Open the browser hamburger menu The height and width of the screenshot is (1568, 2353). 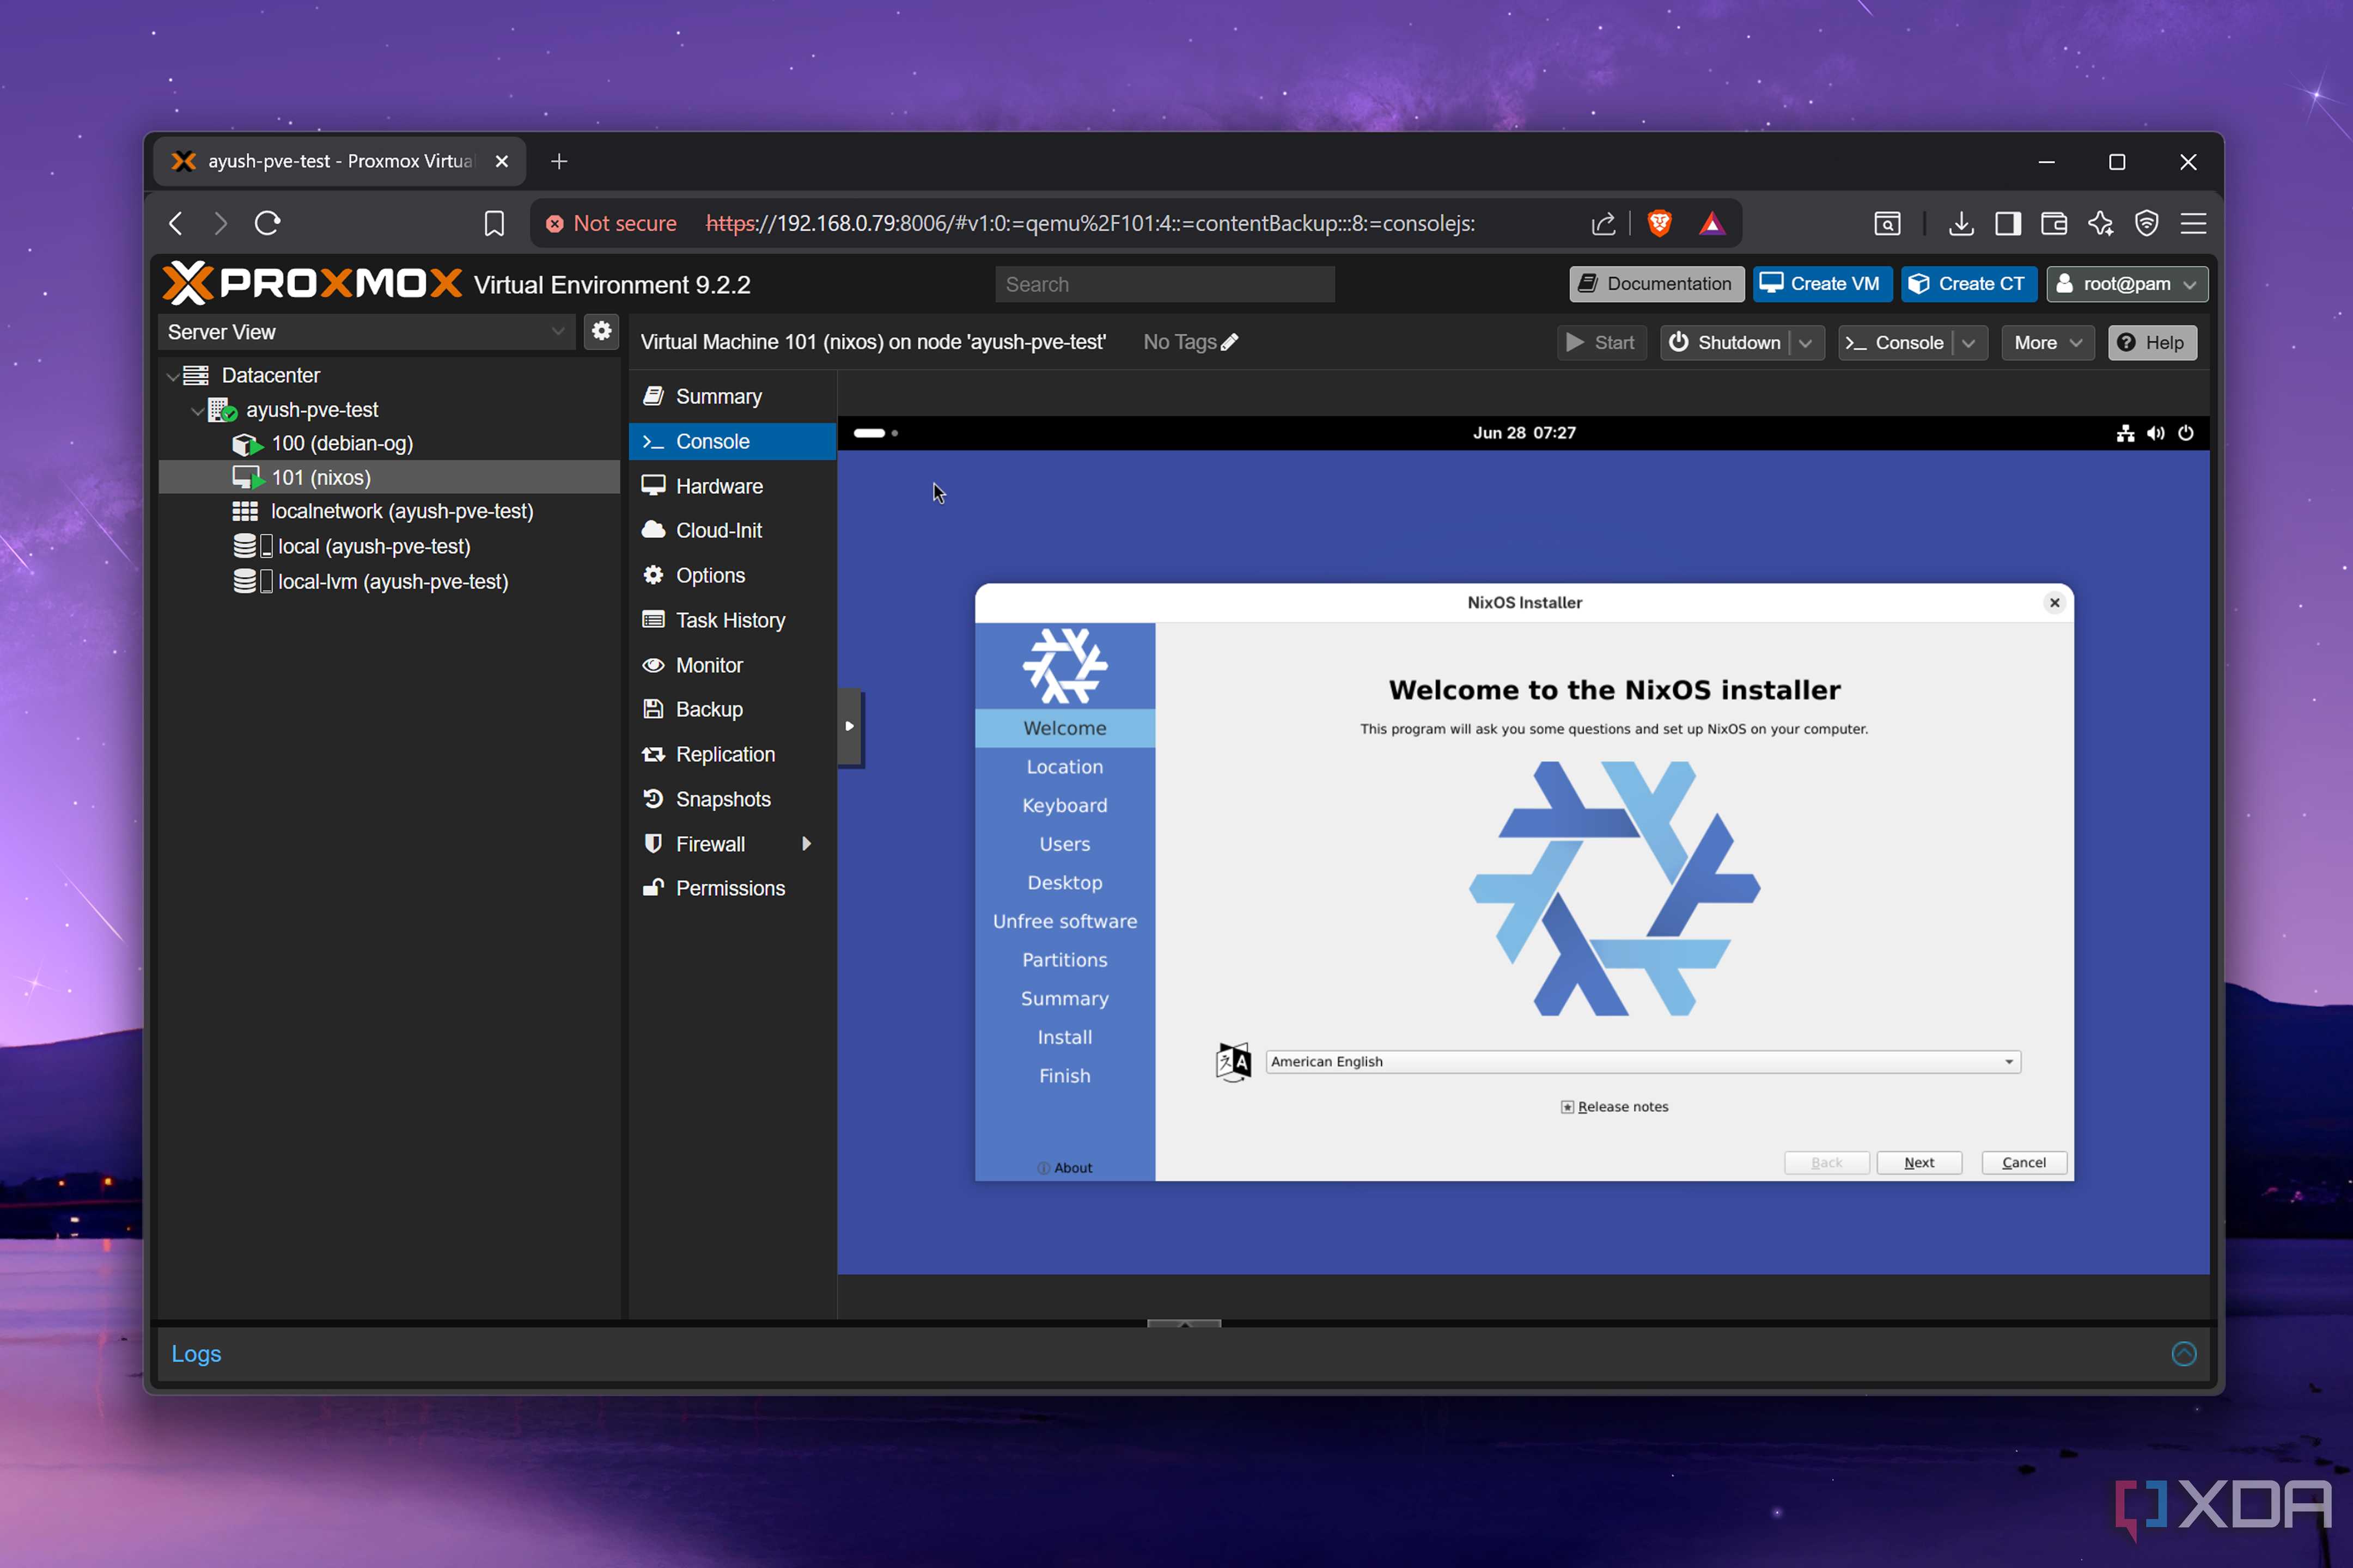tap(2193, 223)
